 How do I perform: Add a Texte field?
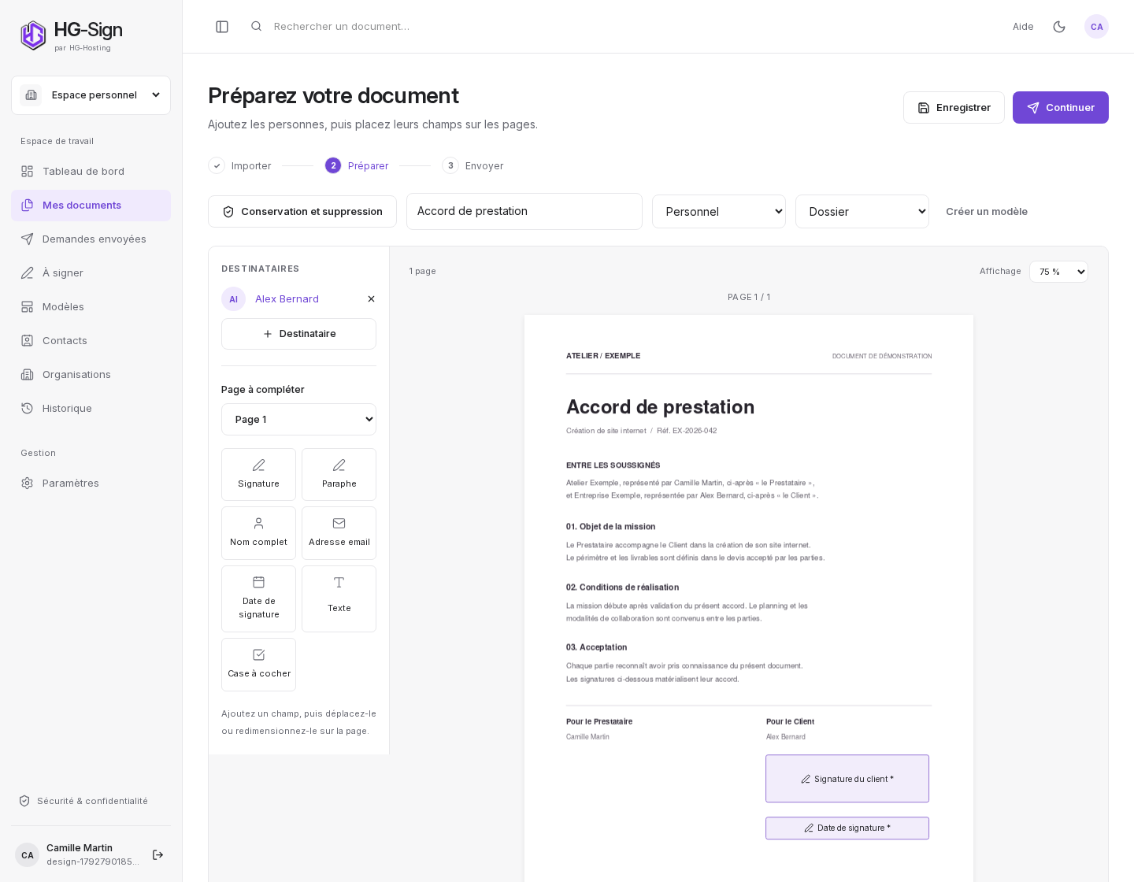(x=339, y=598)
